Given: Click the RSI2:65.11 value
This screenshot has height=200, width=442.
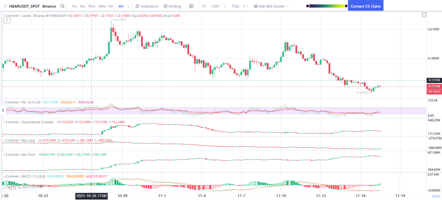Looking at the screenshot, I should point(69,102).
